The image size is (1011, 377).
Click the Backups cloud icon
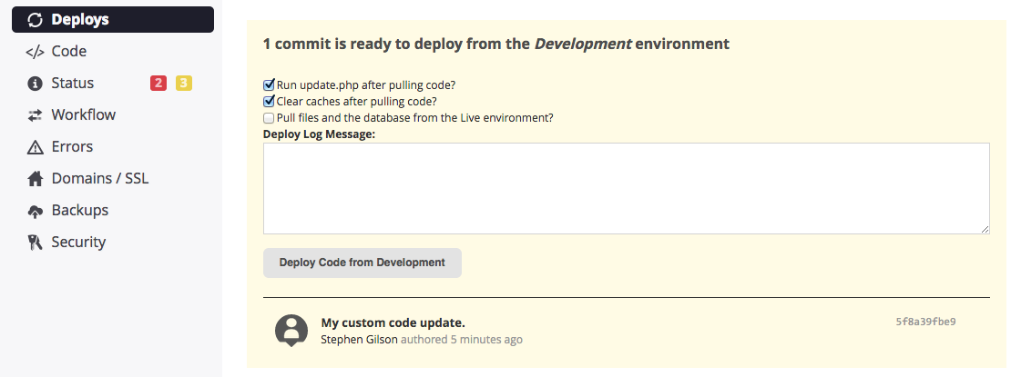36,211
